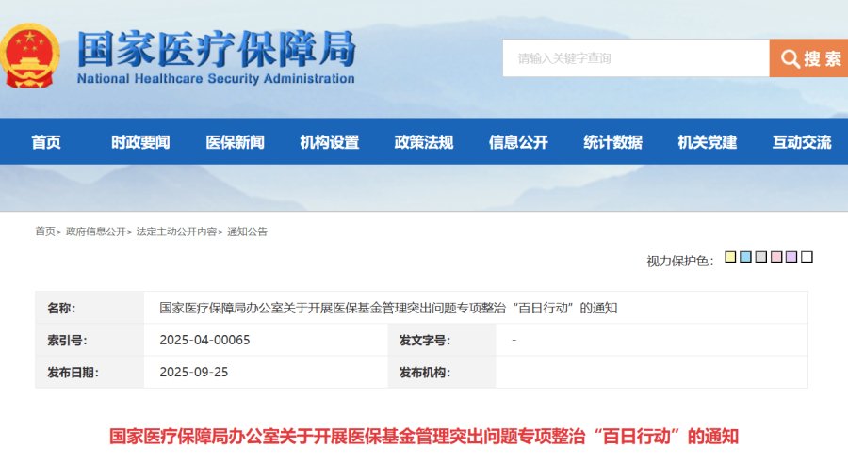
Task: Select 机构设置 in the navigation bar
Action: coord(329,142)
